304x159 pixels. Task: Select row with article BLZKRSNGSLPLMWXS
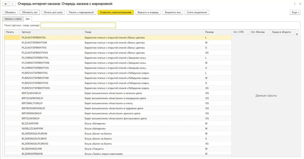(118, 144)
